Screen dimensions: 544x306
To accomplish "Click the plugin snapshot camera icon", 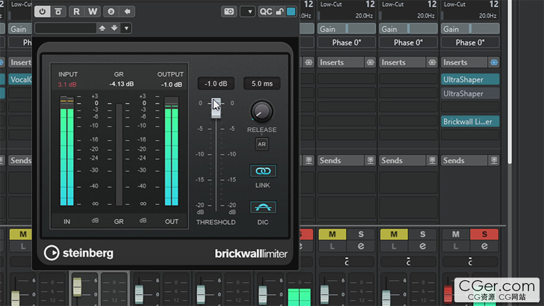I will click(x=229, y=11).
